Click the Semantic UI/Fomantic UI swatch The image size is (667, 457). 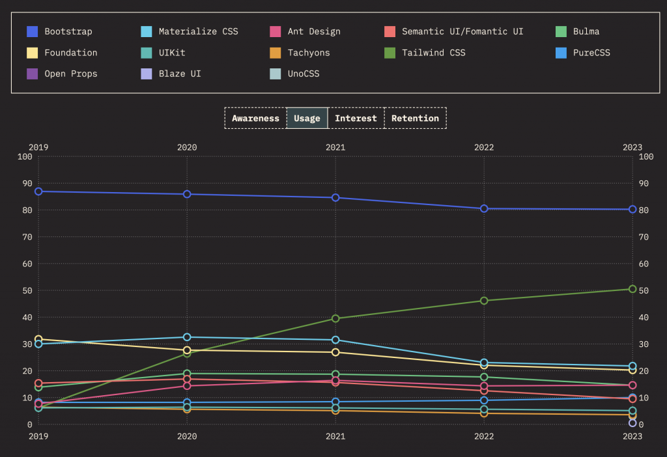390,31
